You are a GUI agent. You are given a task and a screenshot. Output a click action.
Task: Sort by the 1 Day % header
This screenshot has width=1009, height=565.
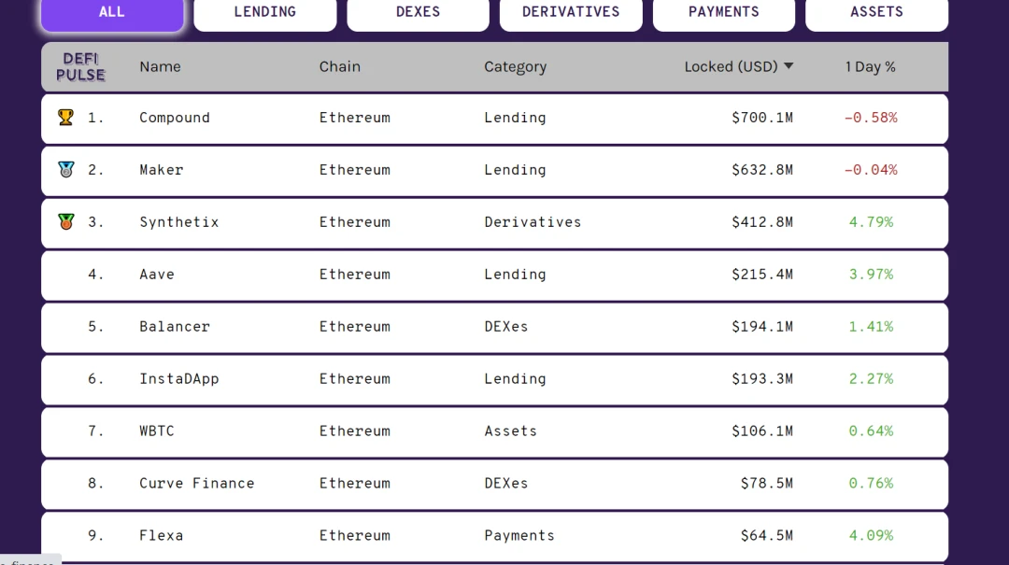[870, 67]
